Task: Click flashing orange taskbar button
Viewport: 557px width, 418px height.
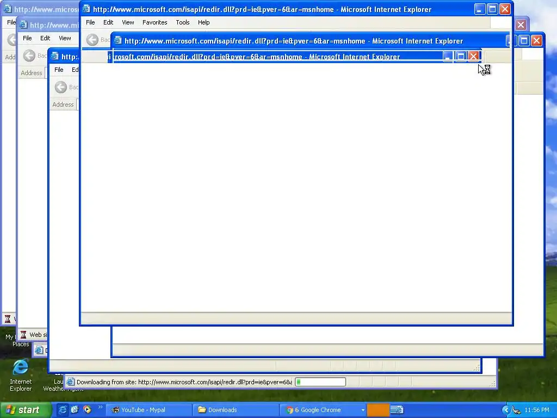Action: 378,410
